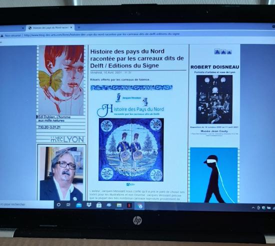275x246 pixels.
Task: Click the Cortana circle icon in taskbar
Action: [x=59, y=204]
